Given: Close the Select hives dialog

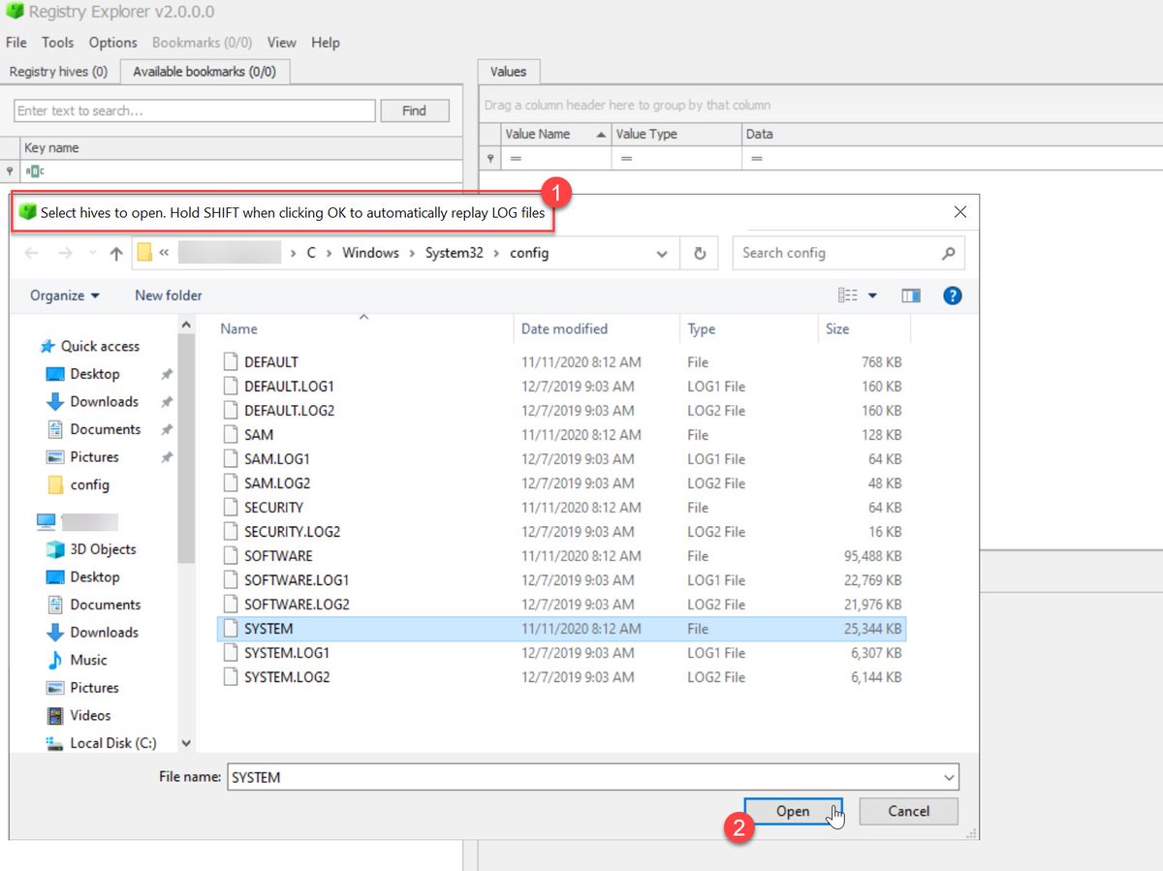Looking at the screenshot, I should pyautogui.click(x=959, y=211).
